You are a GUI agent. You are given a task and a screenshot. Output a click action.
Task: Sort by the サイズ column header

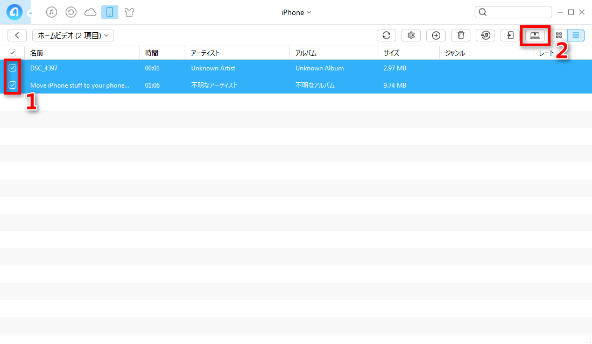(408, 53)
